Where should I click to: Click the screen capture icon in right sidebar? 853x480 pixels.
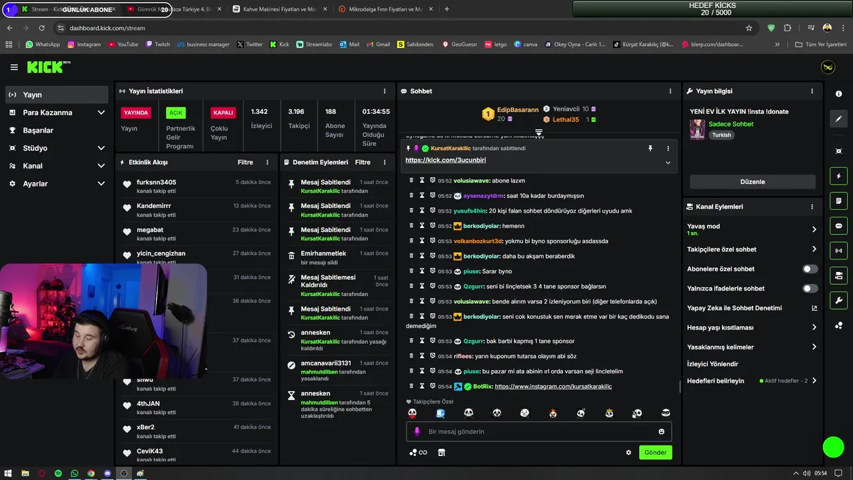pyautogui.click(x=838, y=151)
